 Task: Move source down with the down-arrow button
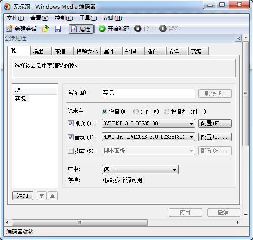point(42,196)
